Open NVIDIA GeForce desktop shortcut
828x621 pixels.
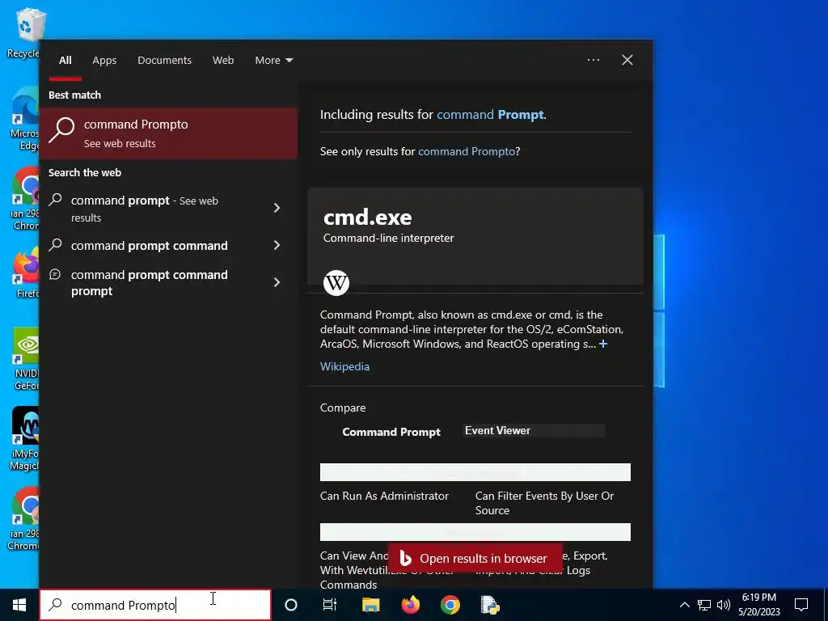25,359
